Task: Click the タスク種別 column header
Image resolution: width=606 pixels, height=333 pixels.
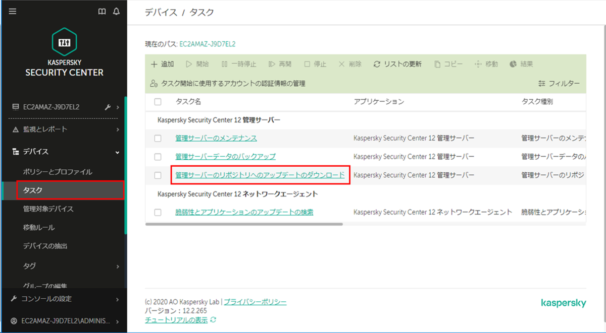Action: pos(537,102)
